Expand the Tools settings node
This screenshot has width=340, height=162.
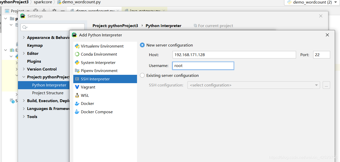pyautogui.click(x=24, y=117)
